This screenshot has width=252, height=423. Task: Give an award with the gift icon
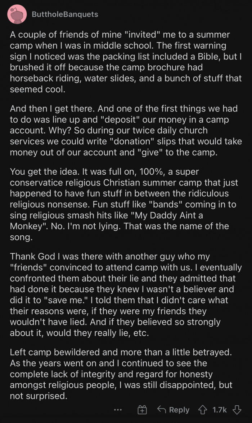coord(143,410)
